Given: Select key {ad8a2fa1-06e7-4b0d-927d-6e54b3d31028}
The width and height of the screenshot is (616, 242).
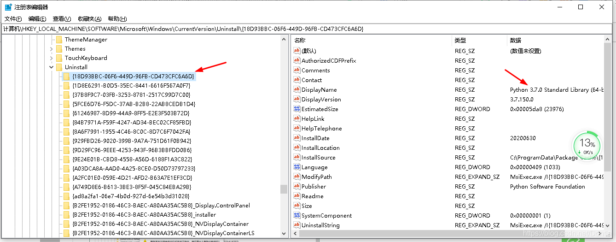Looking at the screenshot, I should coord(131,196).
